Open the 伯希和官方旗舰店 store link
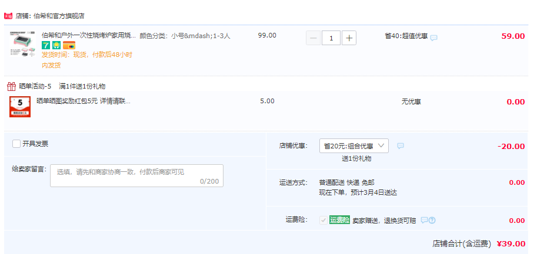 coord(59,16)
